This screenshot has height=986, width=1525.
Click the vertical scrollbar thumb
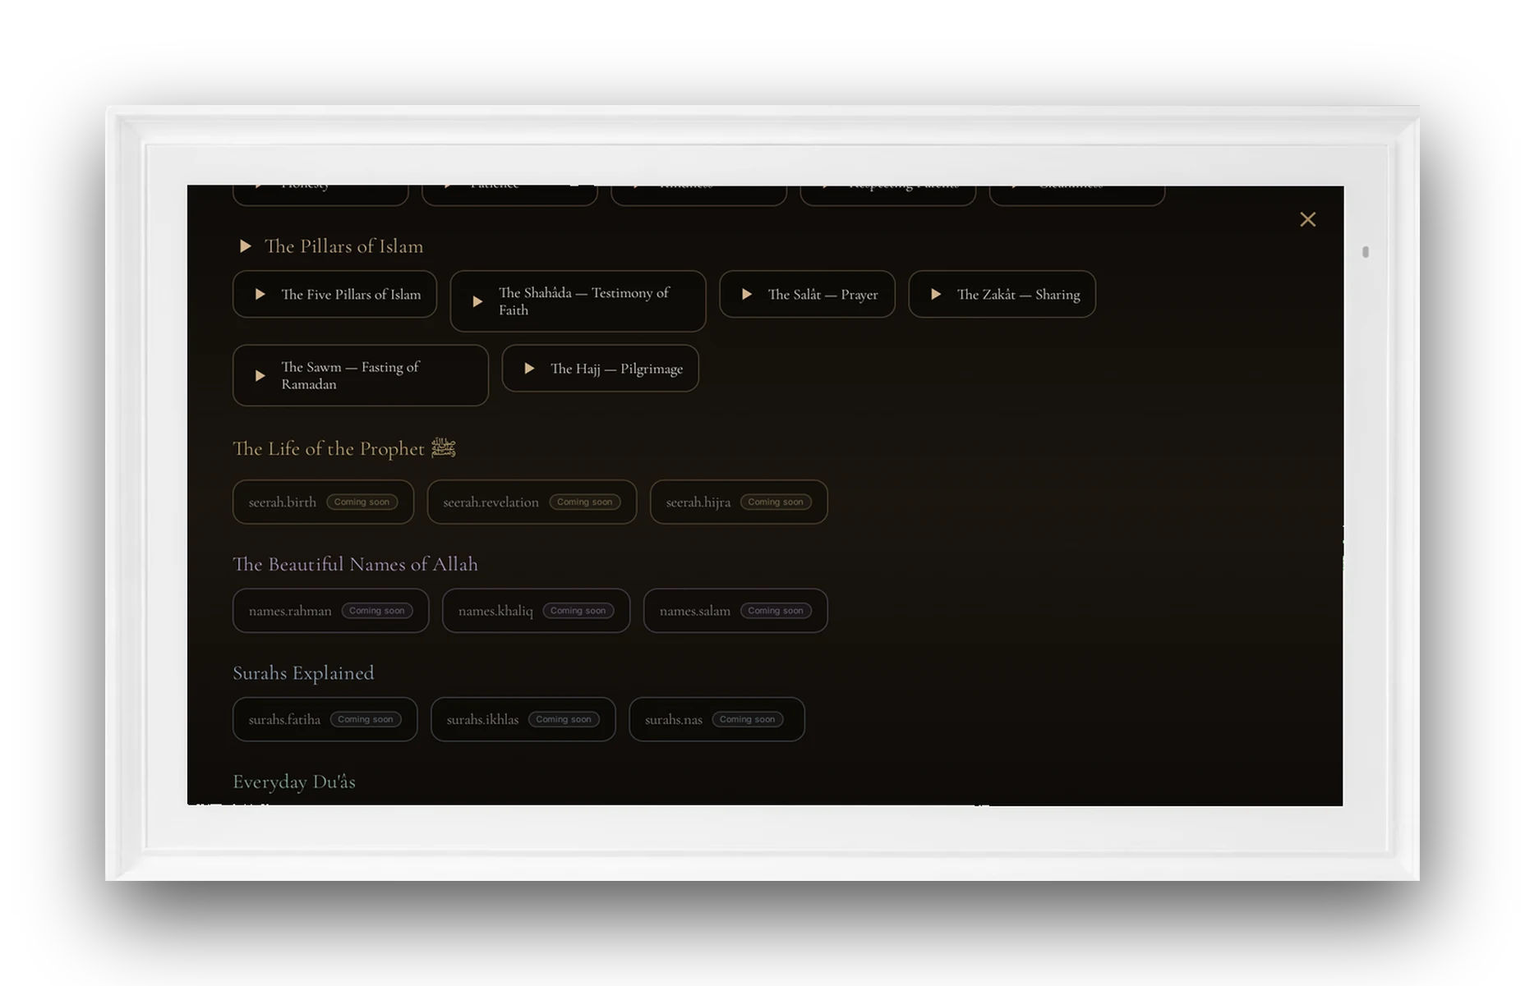pos(1366,252)
